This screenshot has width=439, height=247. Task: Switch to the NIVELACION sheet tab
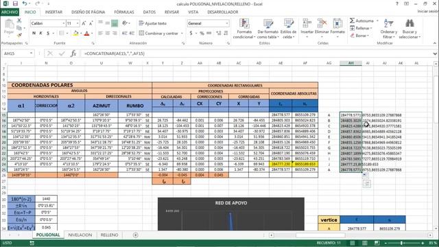coord(80,235)
